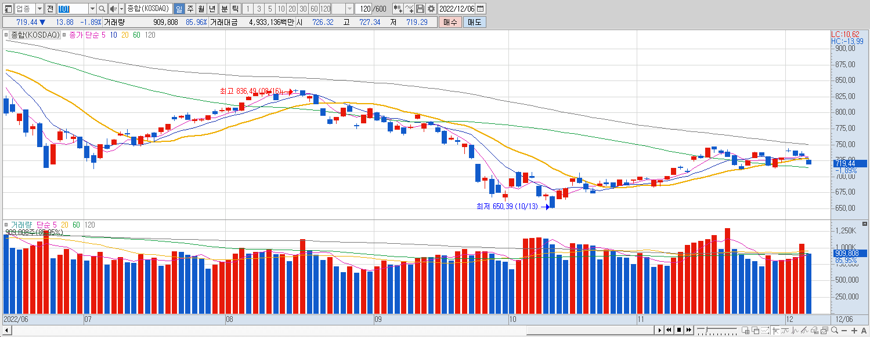This screenshot has width=870, height=337.
Task: Click the diagonal line analysis icon
Action: point(804,331)
